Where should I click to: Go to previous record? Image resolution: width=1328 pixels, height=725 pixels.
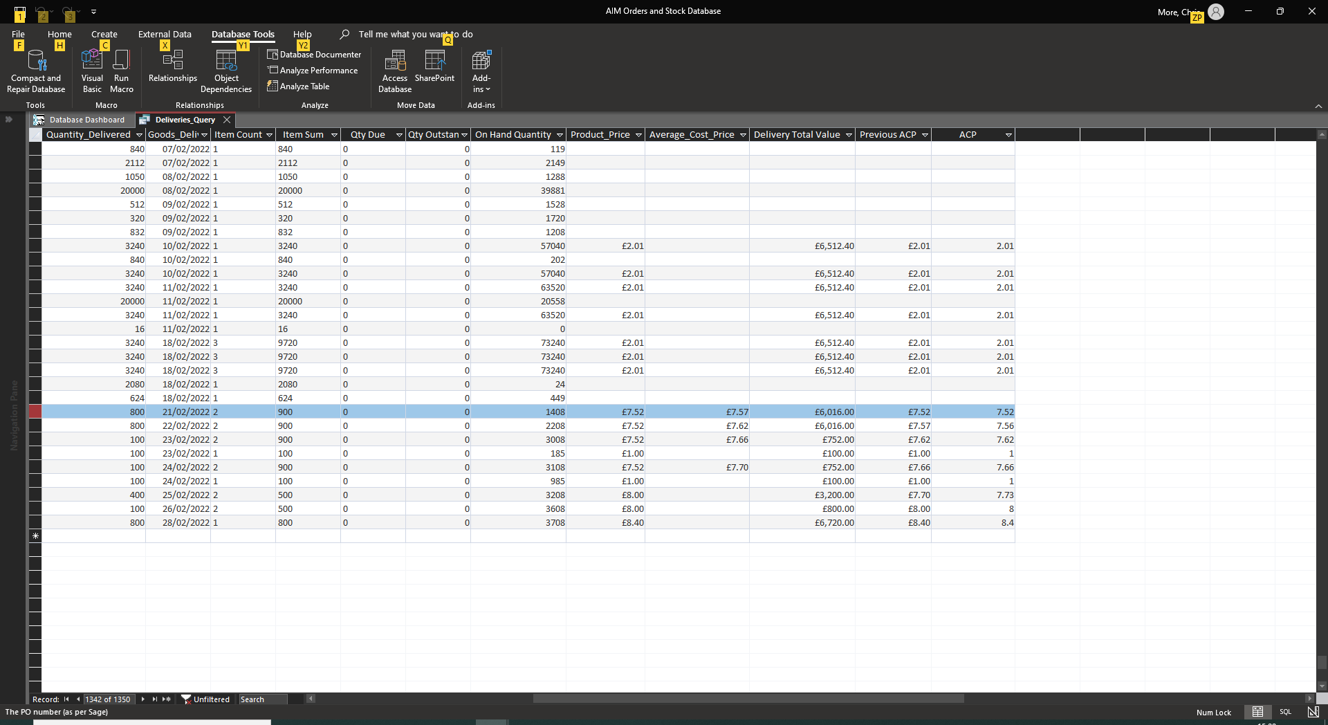(x=77, y=699)
